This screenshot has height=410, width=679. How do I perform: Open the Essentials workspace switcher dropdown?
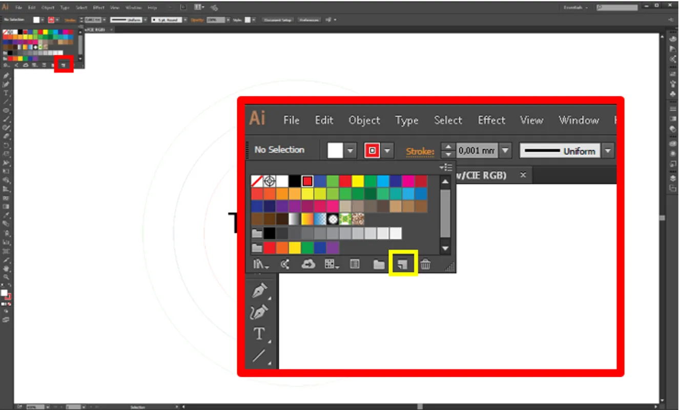coord(577,8)
